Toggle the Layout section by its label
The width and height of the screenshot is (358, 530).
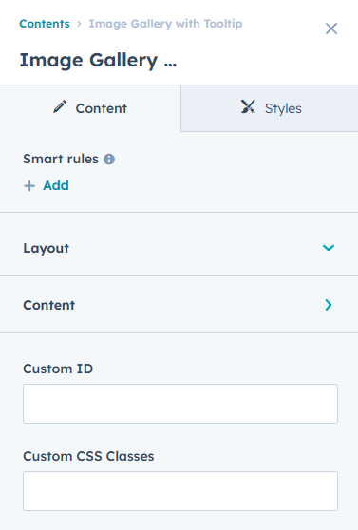tap(46, 248)
